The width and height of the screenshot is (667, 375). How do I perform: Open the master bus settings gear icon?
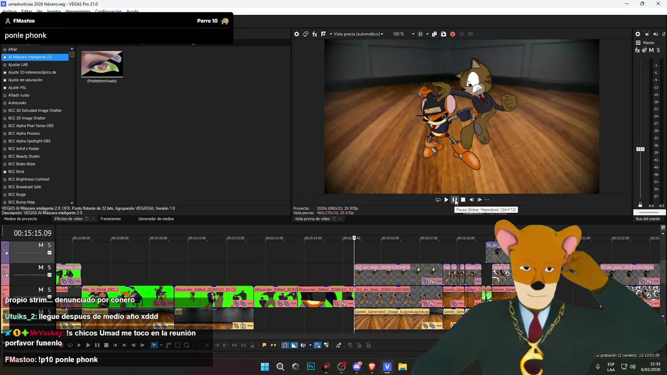(x=638, y=34)
